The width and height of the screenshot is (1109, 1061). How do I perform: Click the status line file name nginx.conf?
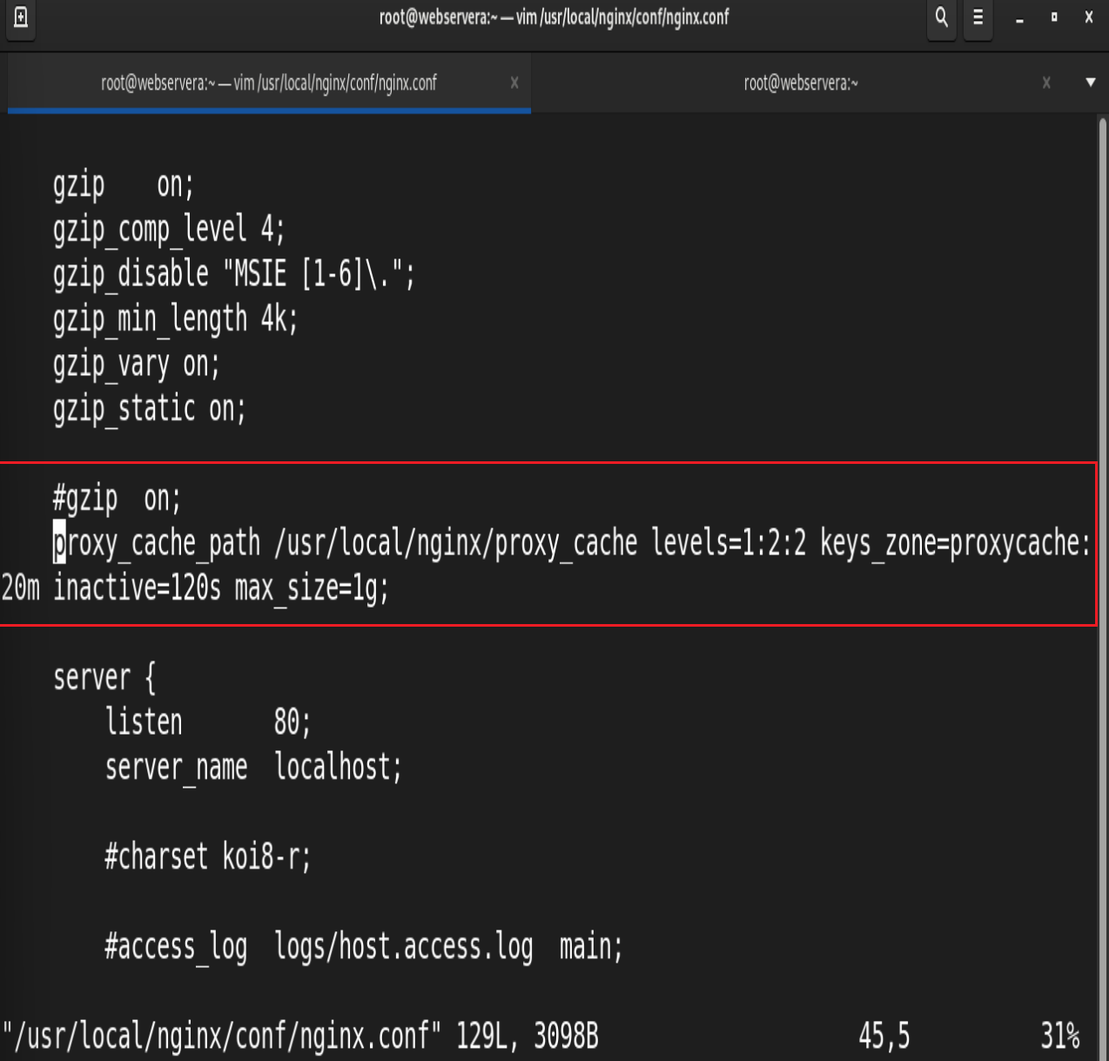coord(221,1036)
